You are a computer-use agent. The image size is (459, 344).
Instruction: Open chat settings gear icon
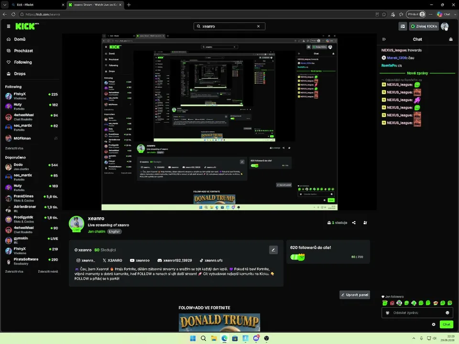pyautogui.click(x=433, y=324)
